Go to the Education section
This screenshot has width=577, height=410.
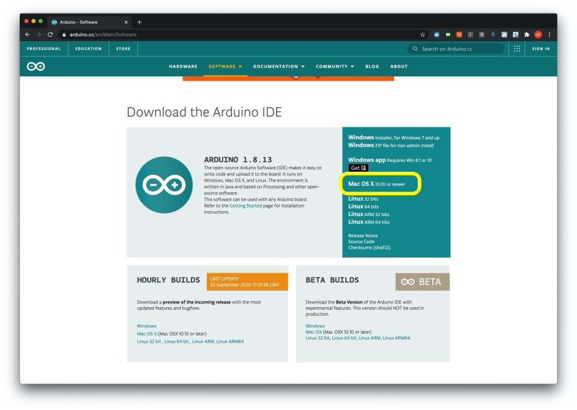coord(88,49)
